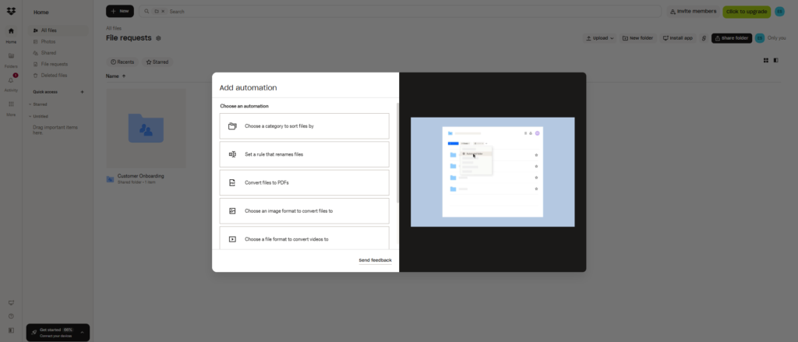Switch to grid view icon
This screenshot has height=342, width=798.
point(765,60)
